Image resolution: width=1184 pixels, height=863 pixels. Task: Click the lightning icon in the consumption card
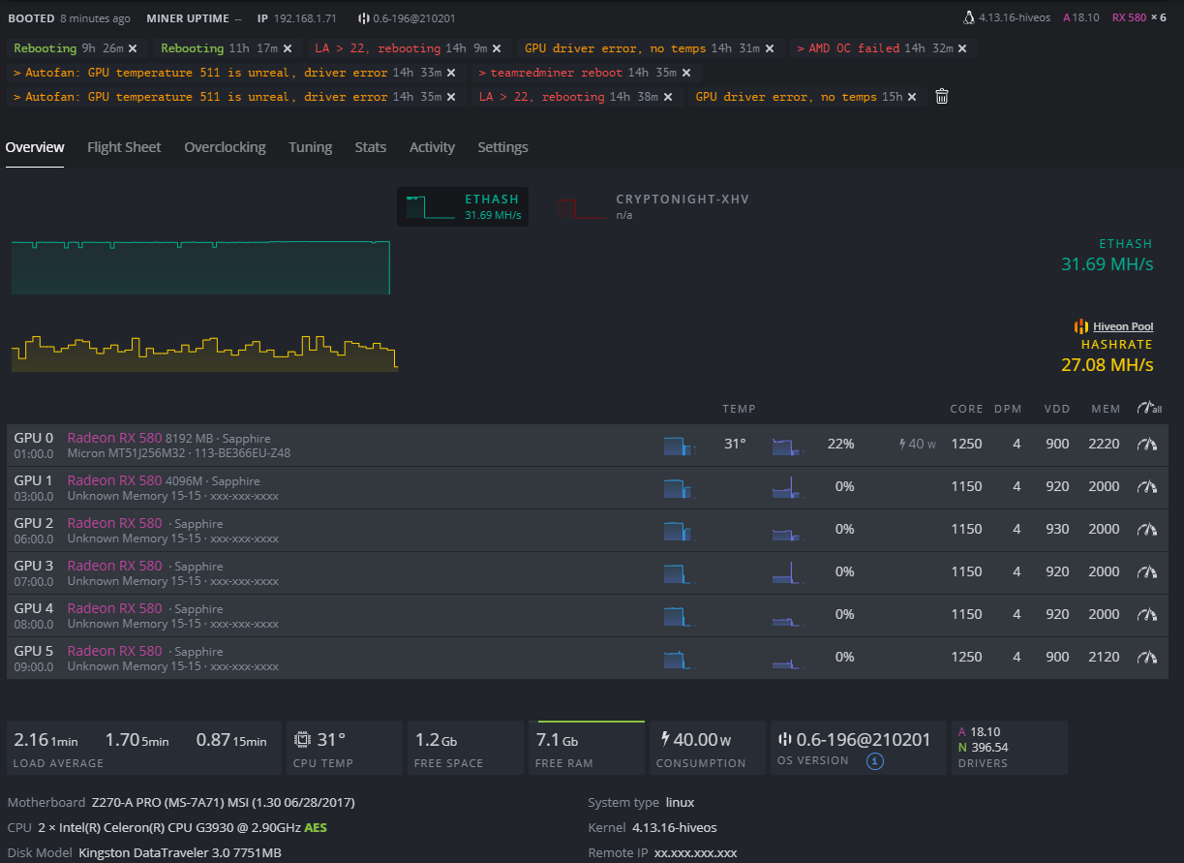[x=665, y=740]
